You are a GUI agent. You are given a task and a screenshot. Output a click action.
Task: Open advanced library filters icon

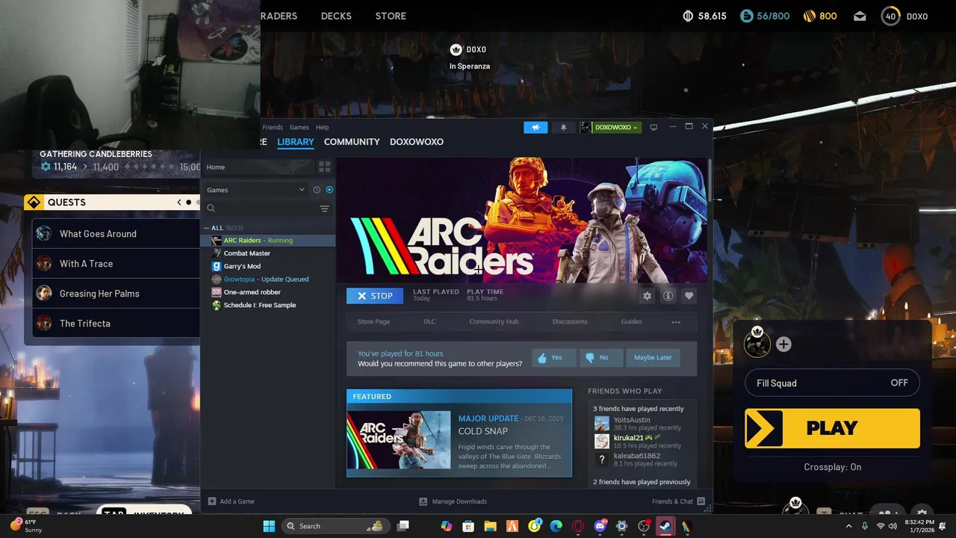click(324, 208)
